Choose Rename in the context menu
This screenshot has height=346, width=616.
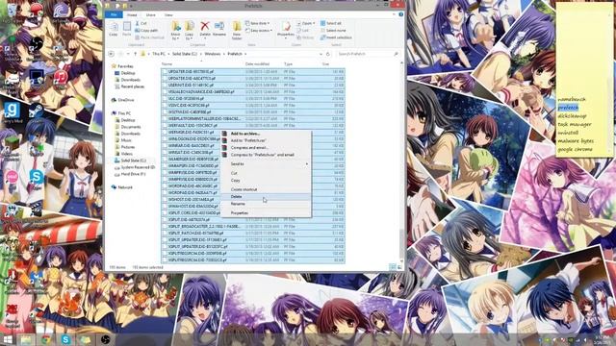[x=266, y=204]
